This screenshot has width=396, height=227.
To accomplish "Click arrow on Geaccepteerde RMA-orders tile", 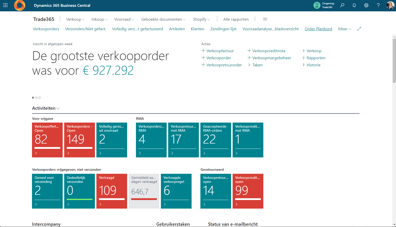I will [x=204, y=153].
